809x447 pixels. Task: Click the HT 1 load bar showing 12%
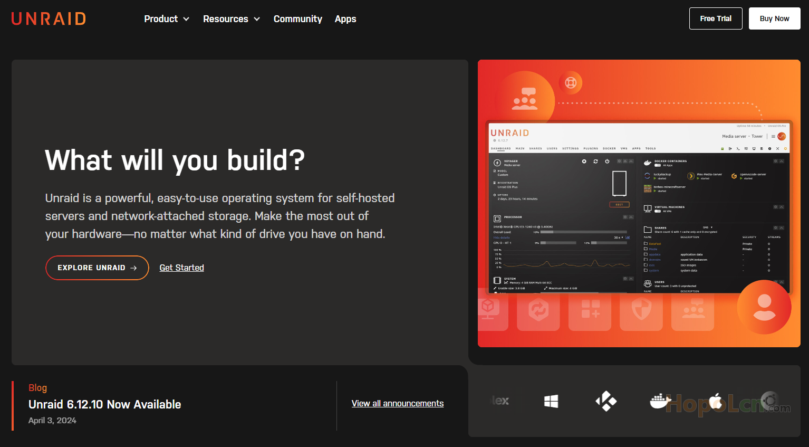(609, 243)
